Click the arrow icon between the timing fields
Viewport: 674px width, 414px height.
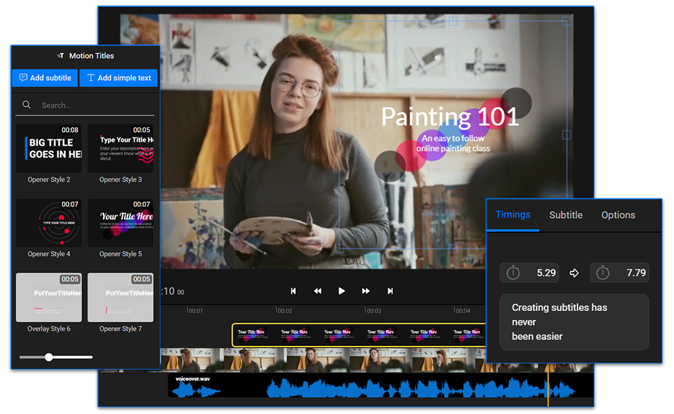574,273
